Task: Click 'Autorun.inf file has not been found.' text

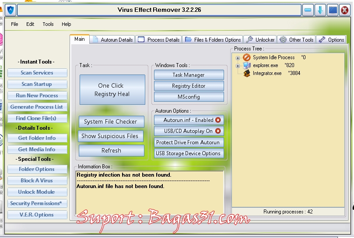Action: [x=120, y=186]
